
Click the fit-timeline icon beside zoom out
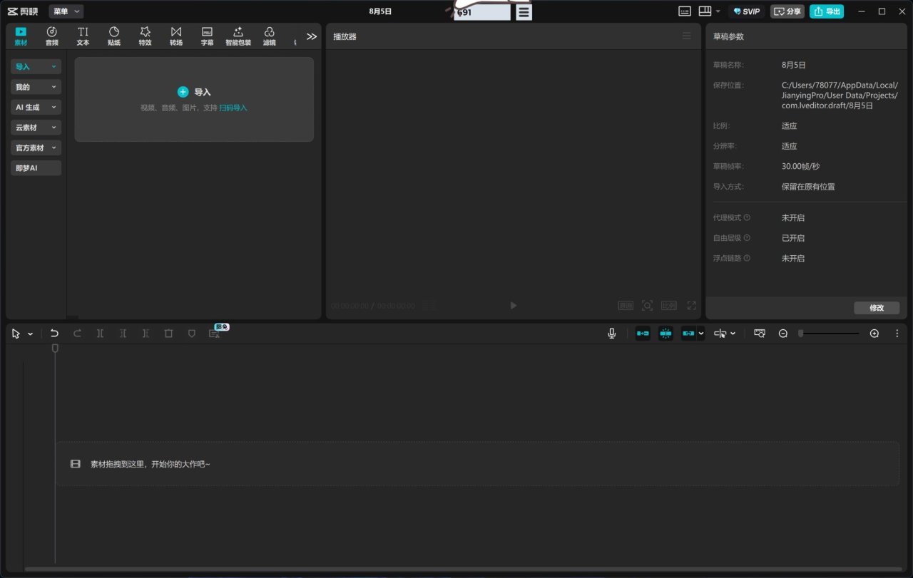point(760,333)
